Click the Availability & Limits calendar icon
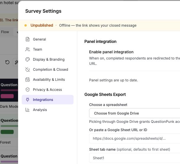Screen dimensions: 180x164 coord(28,80)
